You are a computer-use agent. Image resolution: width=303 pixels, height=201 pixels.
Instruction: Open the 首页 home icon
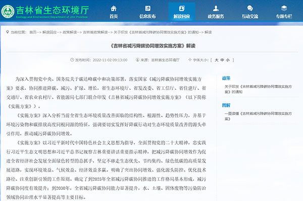pos(114,8)
